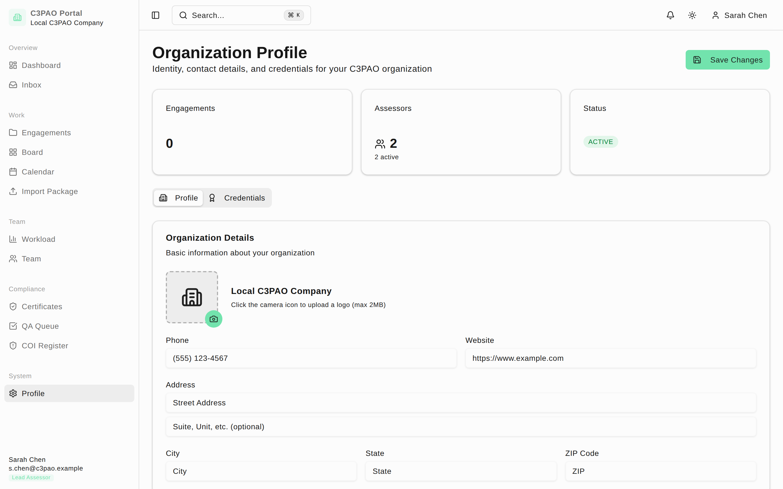This screenshot has width=783, height=489.
Task: Go to Inbox
Action: click(x=69, y=85)
